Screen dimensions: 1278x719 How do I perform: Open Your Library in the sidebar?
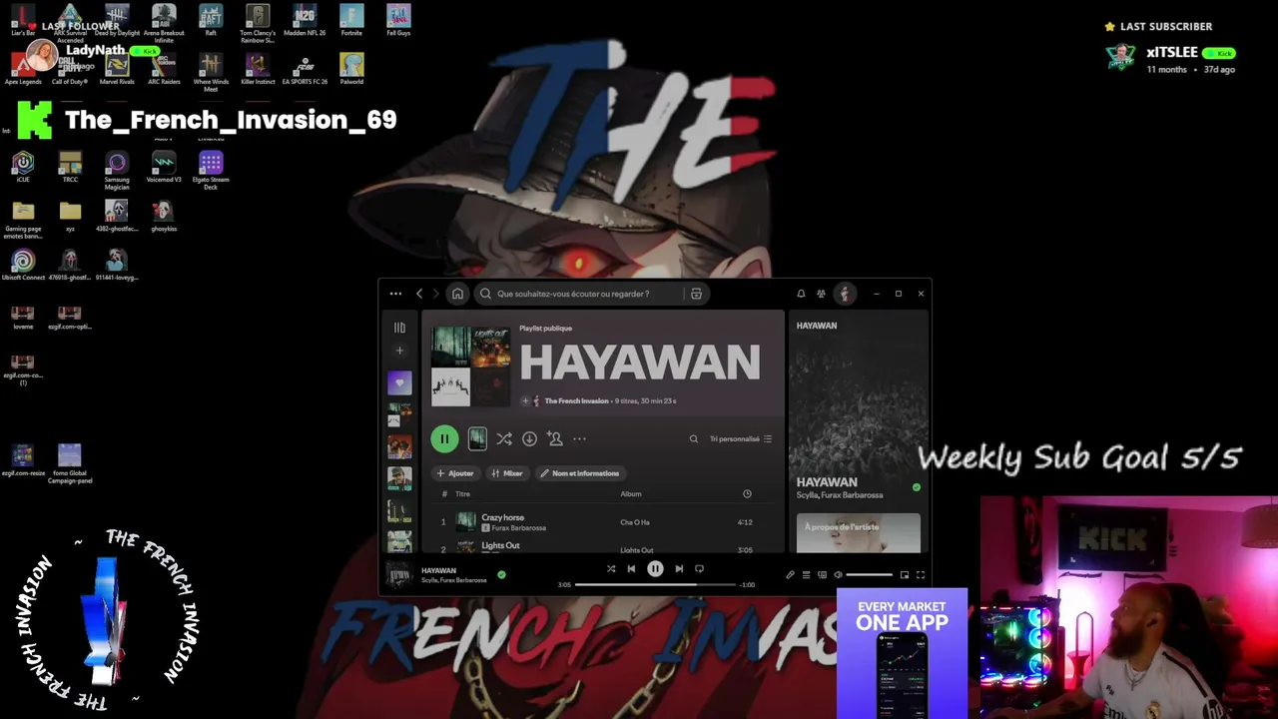coord(399,327)
